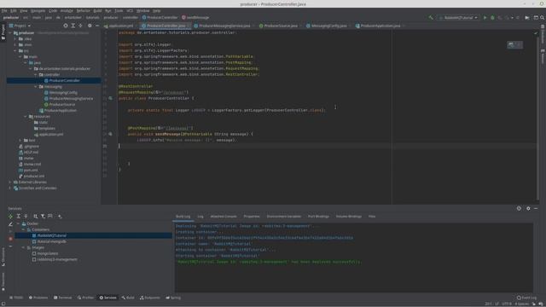Click Expand All in the Services toolbar

pyautogui.click(x=19, y=217)
